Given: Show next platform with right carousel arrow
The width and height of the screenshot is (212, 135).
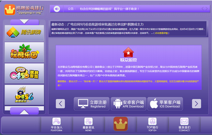Looking at the screenshot, I should click(x=196, y=104).
